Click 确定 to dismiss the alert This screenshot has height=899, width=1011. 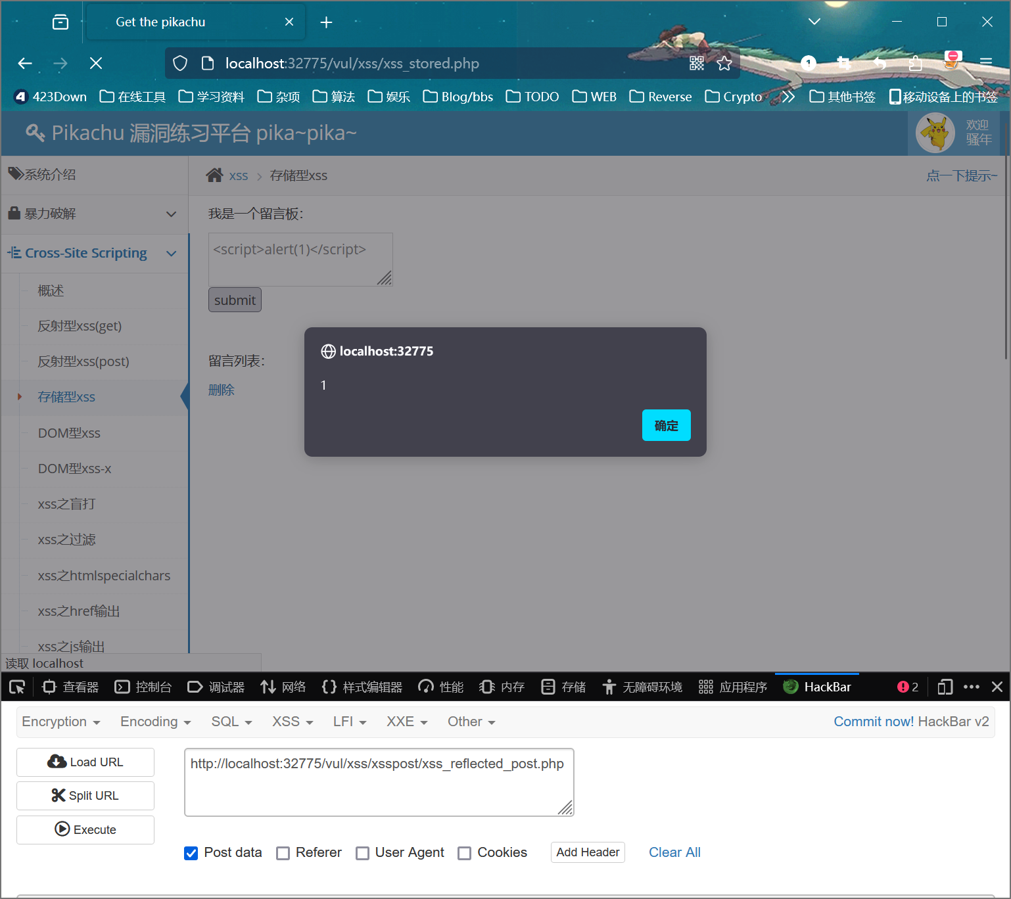coord(666,425)
